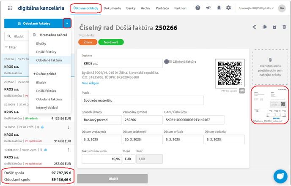Image resolution: width=291 pixels, height=186 pixels.
Task: Click the QR code image
Action: [x=230, y=73]
